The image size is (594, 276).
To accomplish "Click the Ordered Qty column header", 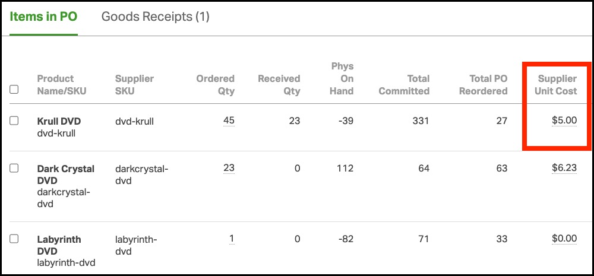I will coord(216,85).
